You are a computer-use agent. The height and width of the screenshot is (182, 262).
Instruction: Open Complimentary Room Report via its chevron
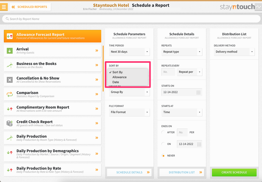click(x=97, y=109)
